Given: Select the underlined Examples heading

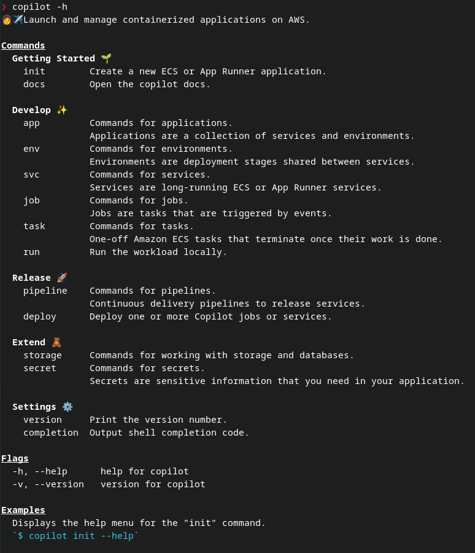Looking at the screenshot, I should click(x=23, y=510).
